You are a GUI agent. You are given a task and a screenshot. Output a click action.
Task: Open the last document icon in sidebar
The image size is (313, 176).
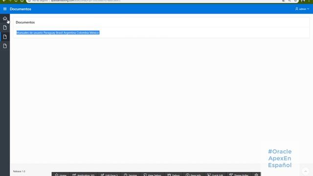[5, 46]
